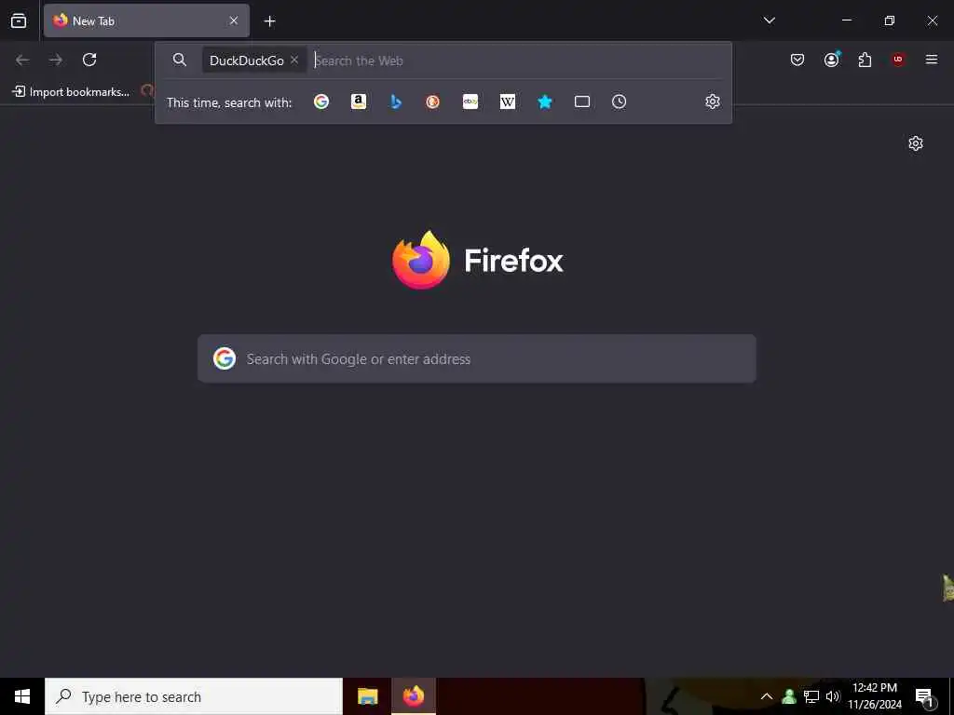Open the Firefox account menu

coord(832,60)
